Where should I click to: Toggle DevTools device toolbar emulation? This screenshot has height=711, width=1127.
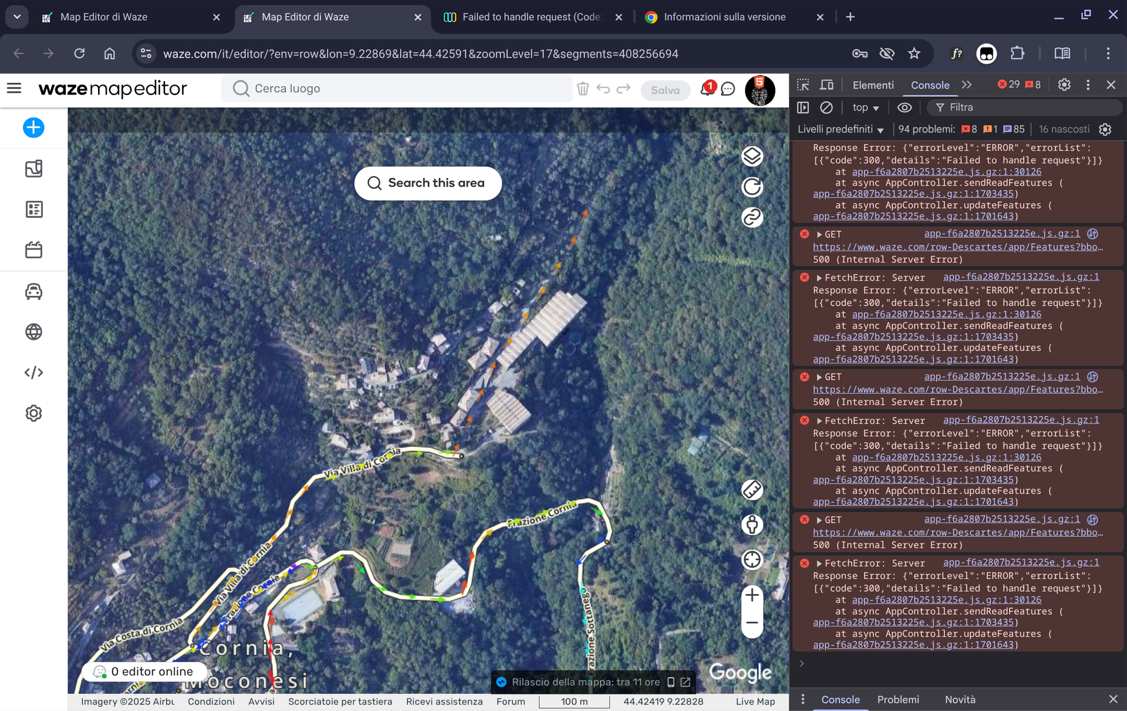[826, 85]
